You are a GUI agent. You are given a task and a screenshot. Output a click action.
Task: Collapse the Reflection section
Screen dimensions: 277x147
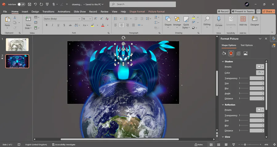click(223, 105)
